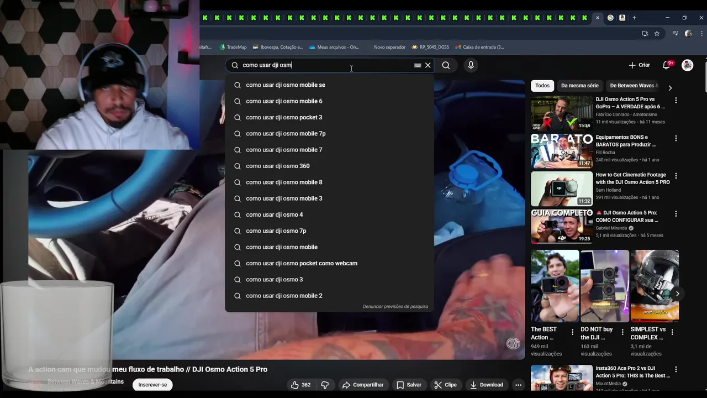The image size is (707, 398).
Task: Choose suggestion 'como usar dji osmo mobile'
Action: tap(329, 247)
